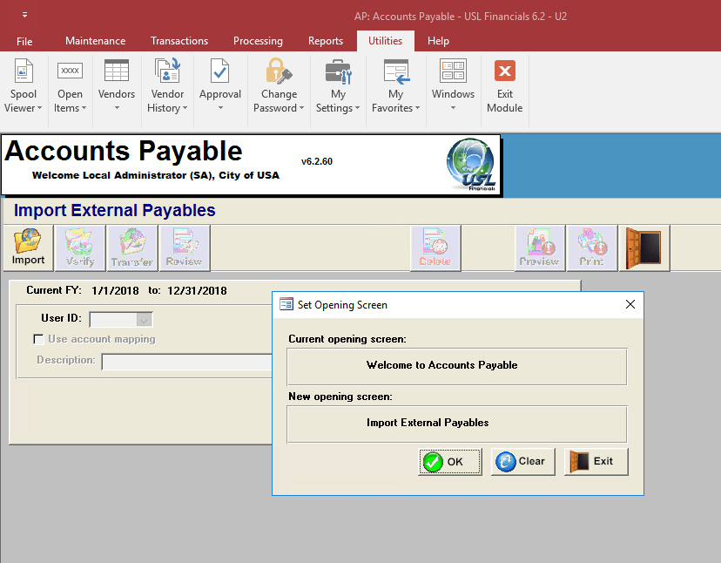This screenshot has height=563, width=721.
Task: Click the Clear button in dialog
Action: (x=522, y=462)
